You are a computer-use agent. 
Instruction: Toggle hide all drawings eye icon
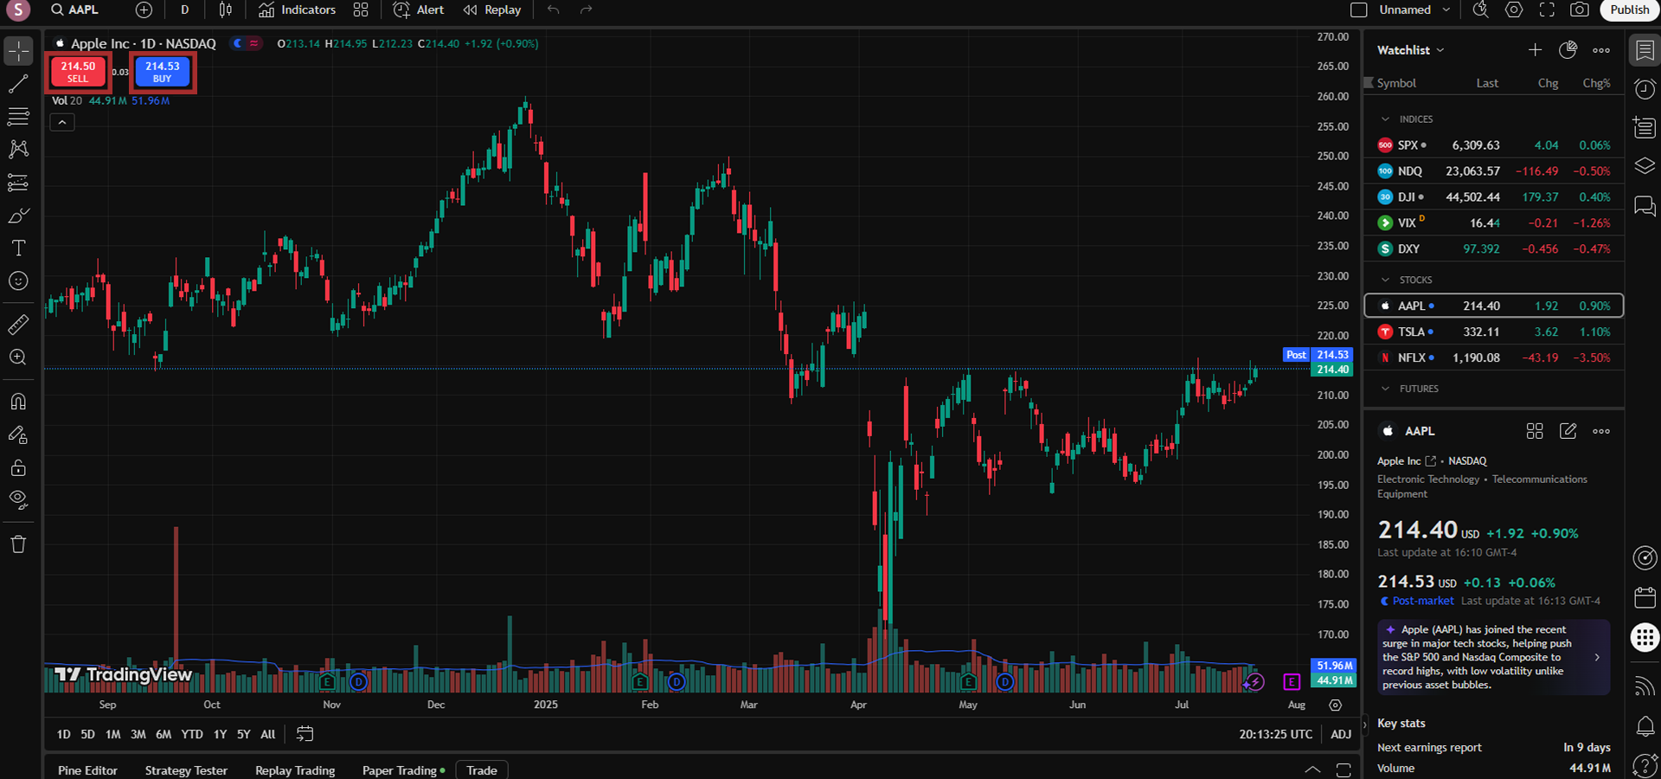pos(18,499)
